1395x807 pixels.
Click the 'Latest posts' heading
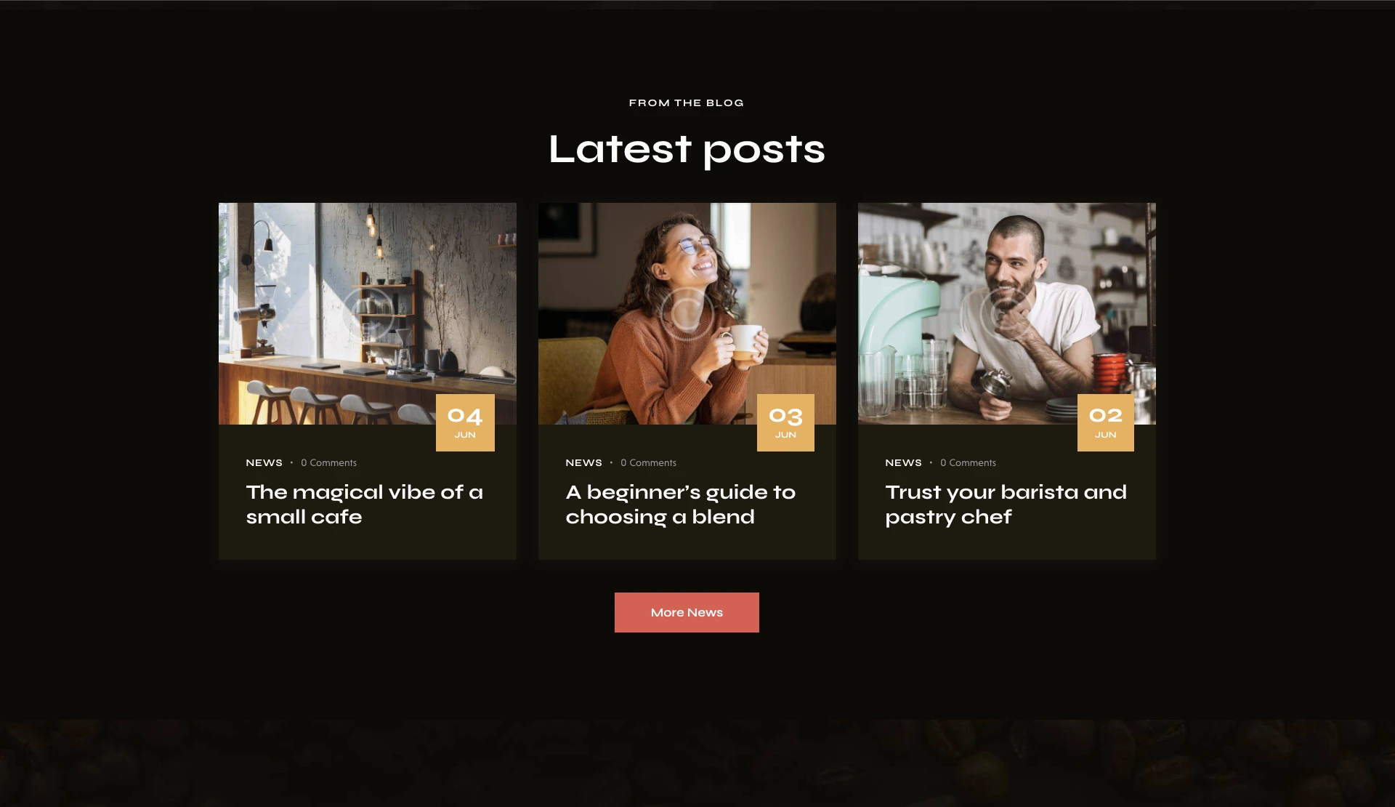coord(687,149)
